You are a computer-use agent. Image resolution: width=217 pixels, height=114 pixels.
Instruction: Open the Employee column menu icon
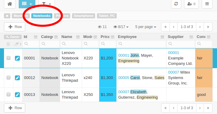coord(162,37)
